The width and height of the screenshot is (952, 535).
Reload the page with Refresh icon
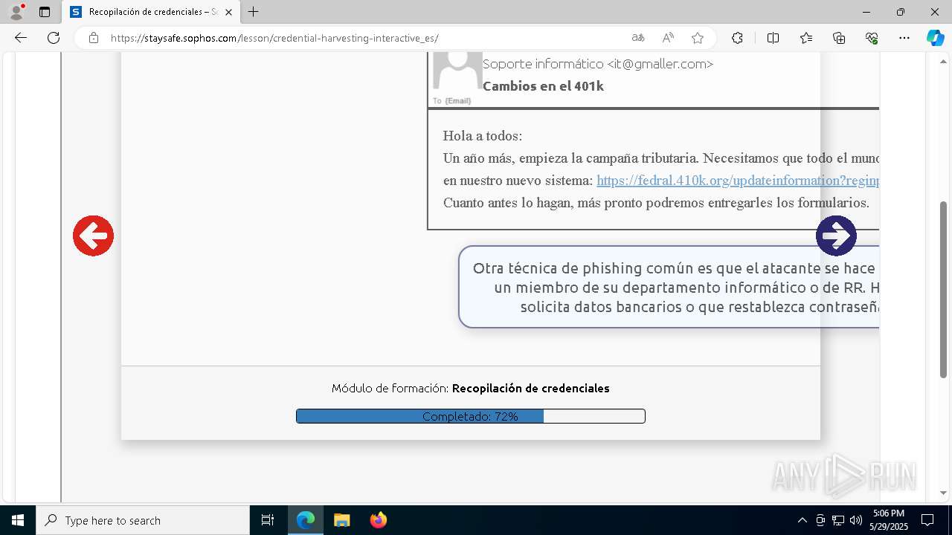(54, 38)
